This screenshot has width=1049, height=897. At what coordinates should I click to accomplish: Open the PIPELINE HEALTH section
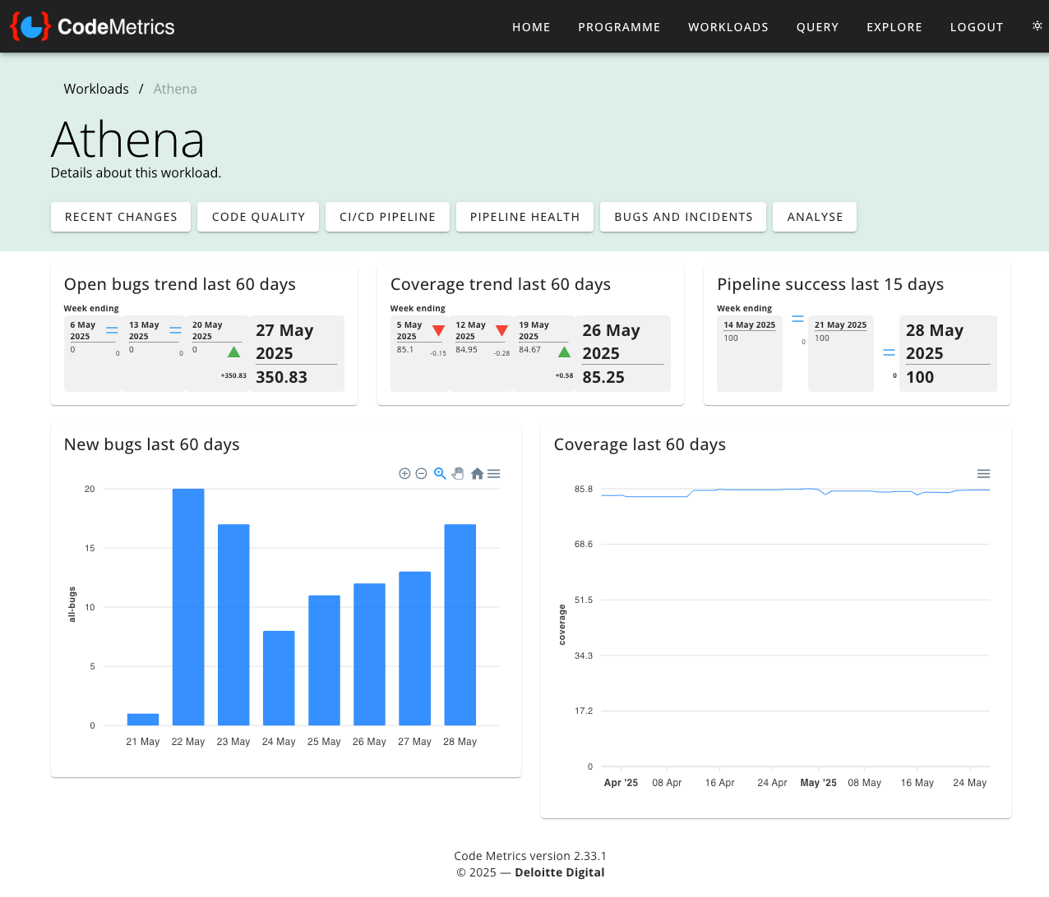click(x=524, y=217)
